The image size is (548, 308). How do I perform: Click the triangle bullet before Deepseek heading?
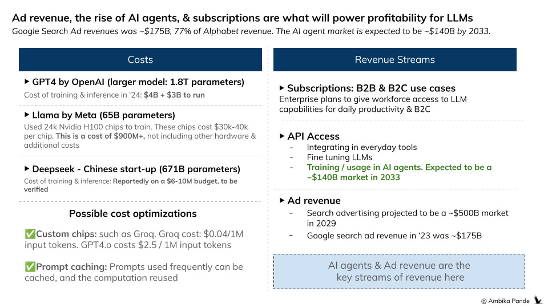(27, 169)
